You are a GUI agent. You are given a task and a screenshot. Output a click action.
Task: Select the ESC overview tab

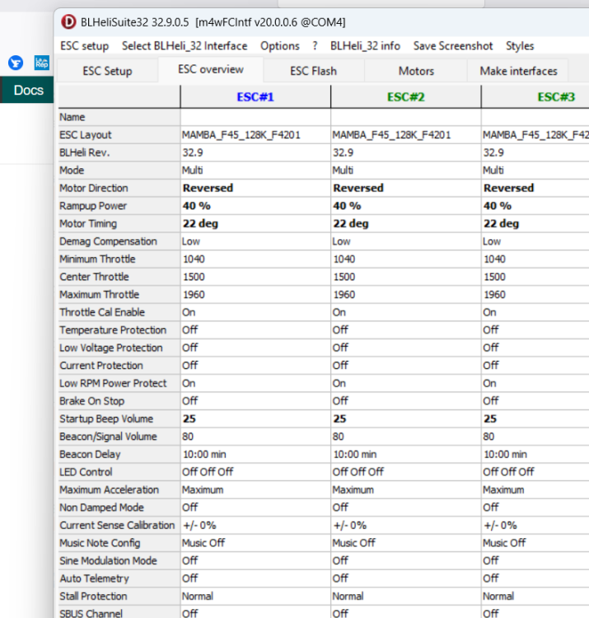click(211, 70)
